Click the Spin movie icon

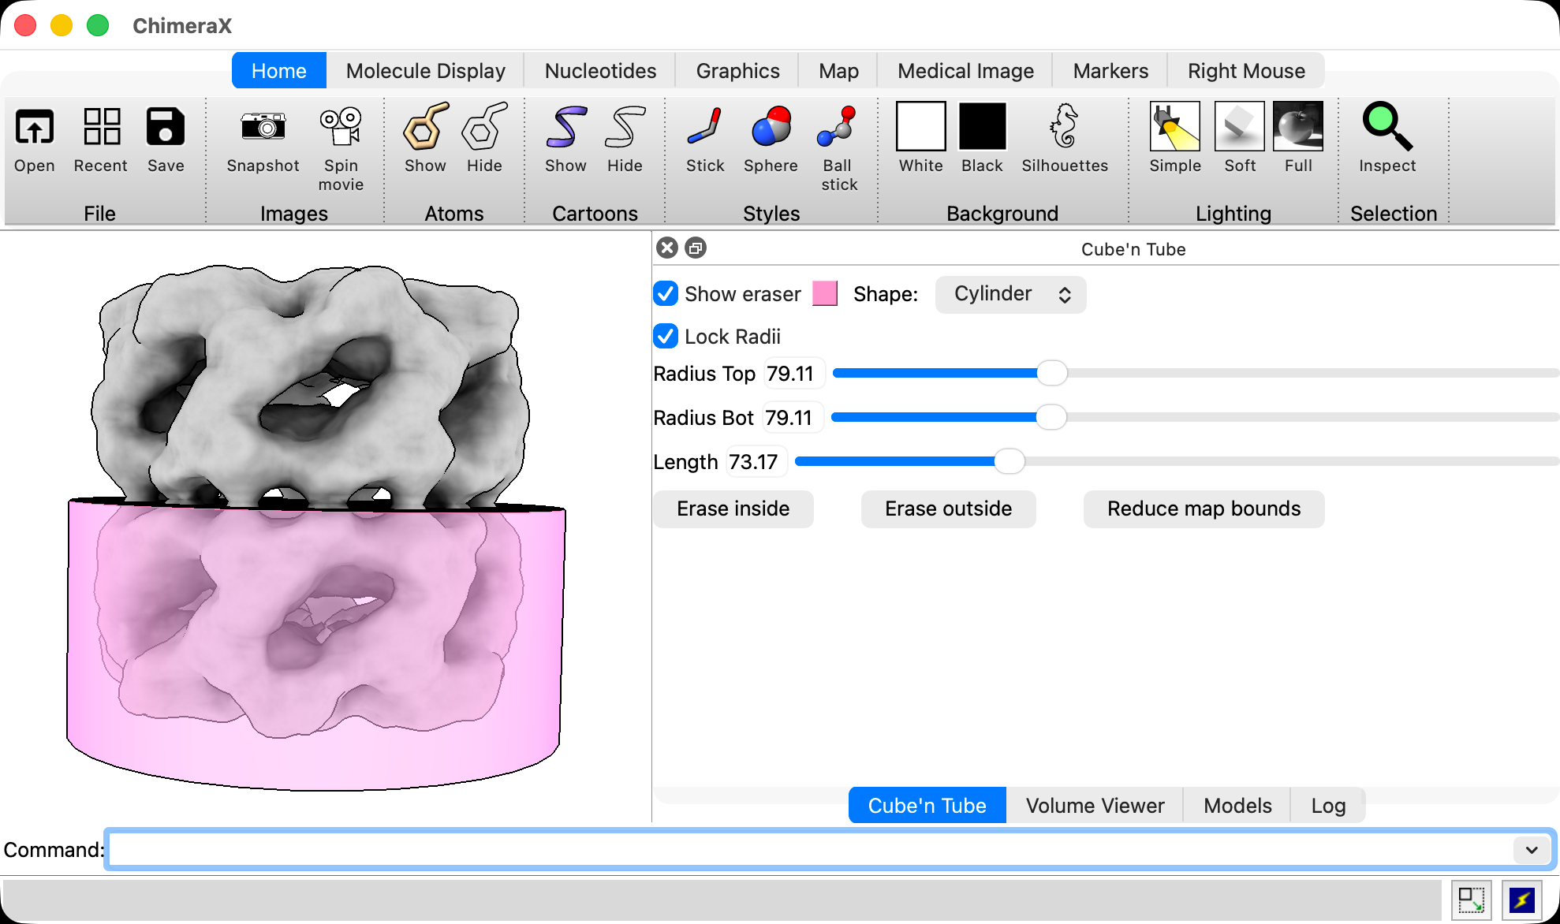341,126
